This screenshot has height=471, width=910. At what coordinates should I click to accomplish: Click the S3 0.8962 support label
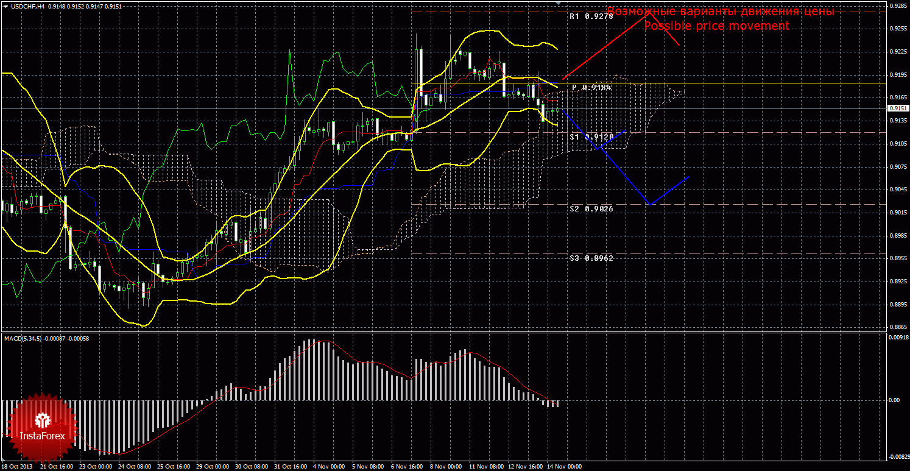tap(591, 258)
